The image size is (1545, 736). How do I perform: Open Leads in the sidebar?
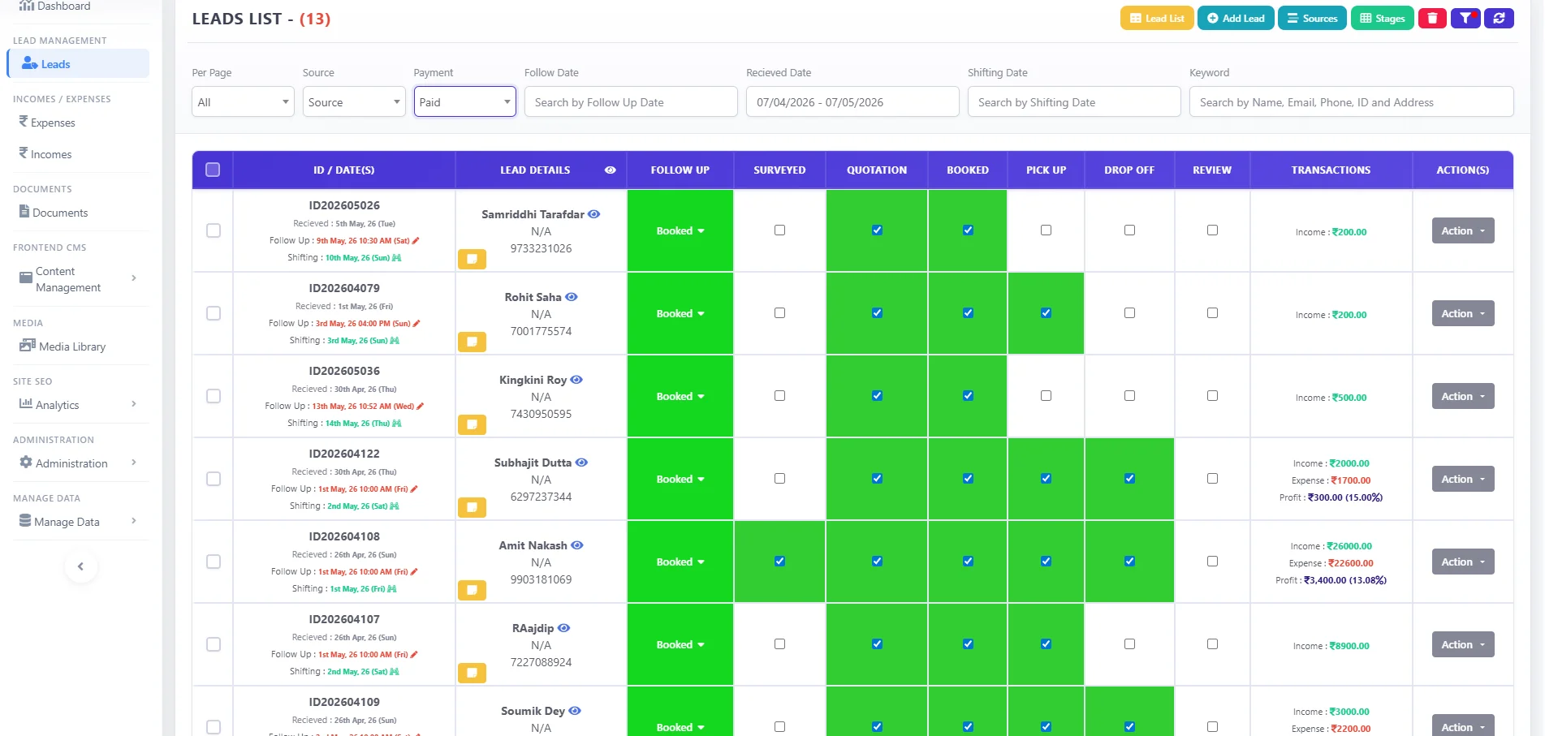click(79, 64)
